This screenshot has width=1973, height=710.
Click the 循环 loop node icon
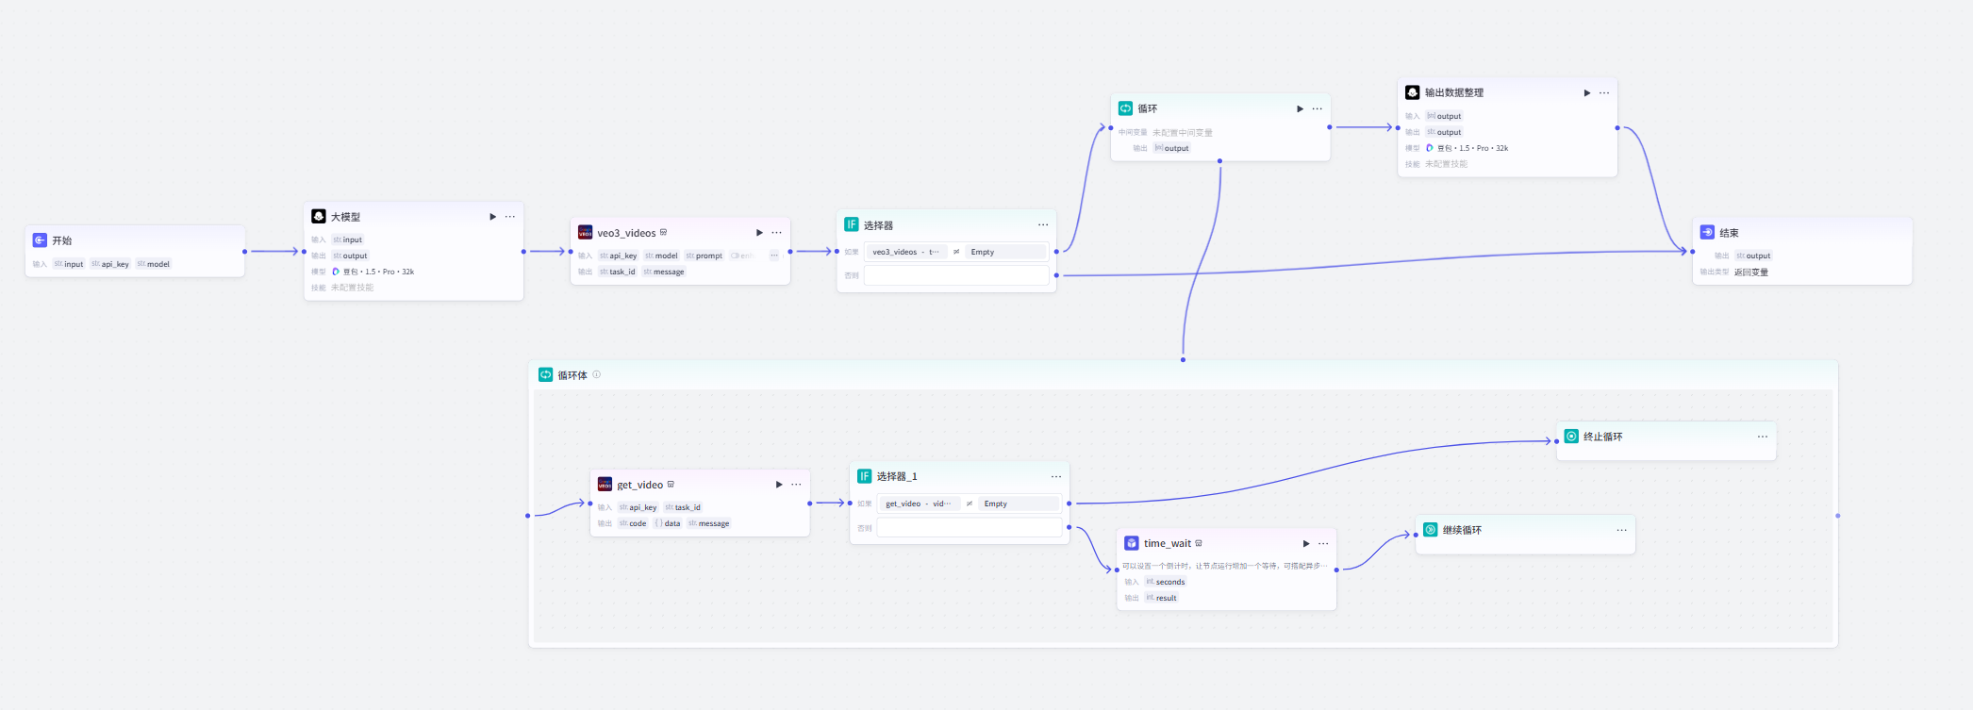pyautogui.click(x=1125, y=108)
